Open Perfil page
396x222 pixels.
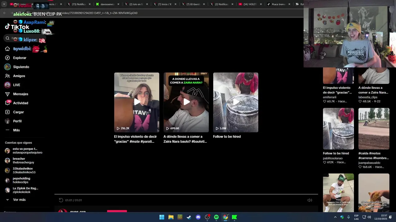(17, 121)
